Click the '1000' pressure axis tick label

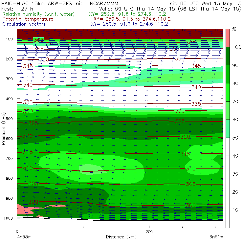(8, 218)
